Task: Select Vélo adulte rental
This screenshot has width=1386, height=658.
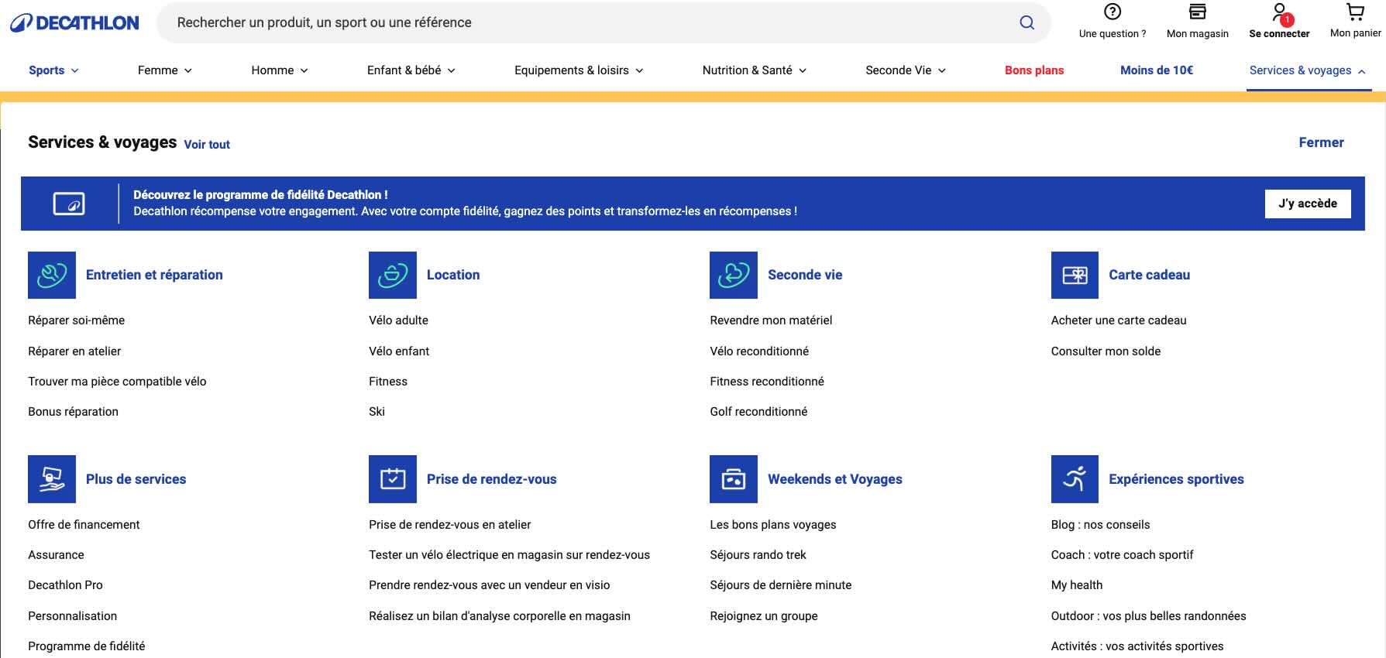Action: (398, 320)
